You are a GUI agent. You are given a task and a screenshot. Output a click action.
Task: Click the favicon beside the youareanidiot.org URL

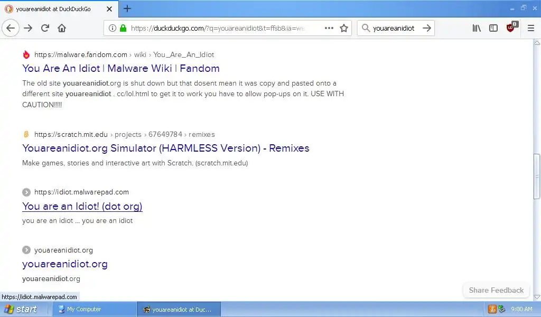(x=26, y=250)
